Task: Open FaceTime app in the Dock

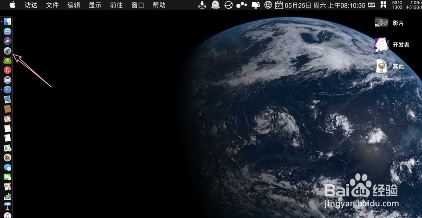Action: 7,177
